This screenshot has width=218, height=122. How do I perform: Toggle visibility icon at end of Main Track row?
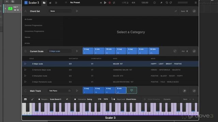194,91
